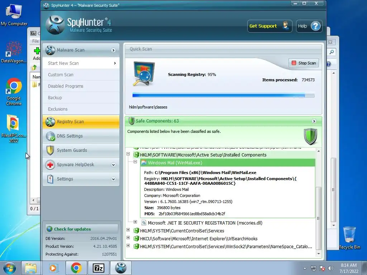Viewport: 367px width, 275px height.
Task: Click the scan progress bar
Action: coord(223,95)
